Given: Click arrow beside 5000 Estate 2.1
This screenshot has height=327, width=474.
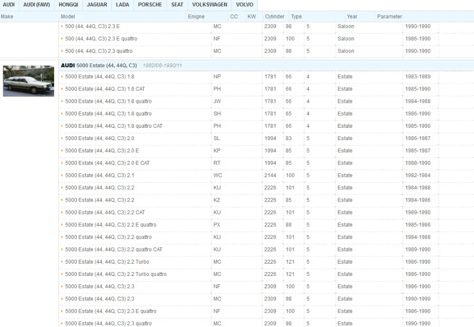Looking at the screenshot, I should pos(62,176).
